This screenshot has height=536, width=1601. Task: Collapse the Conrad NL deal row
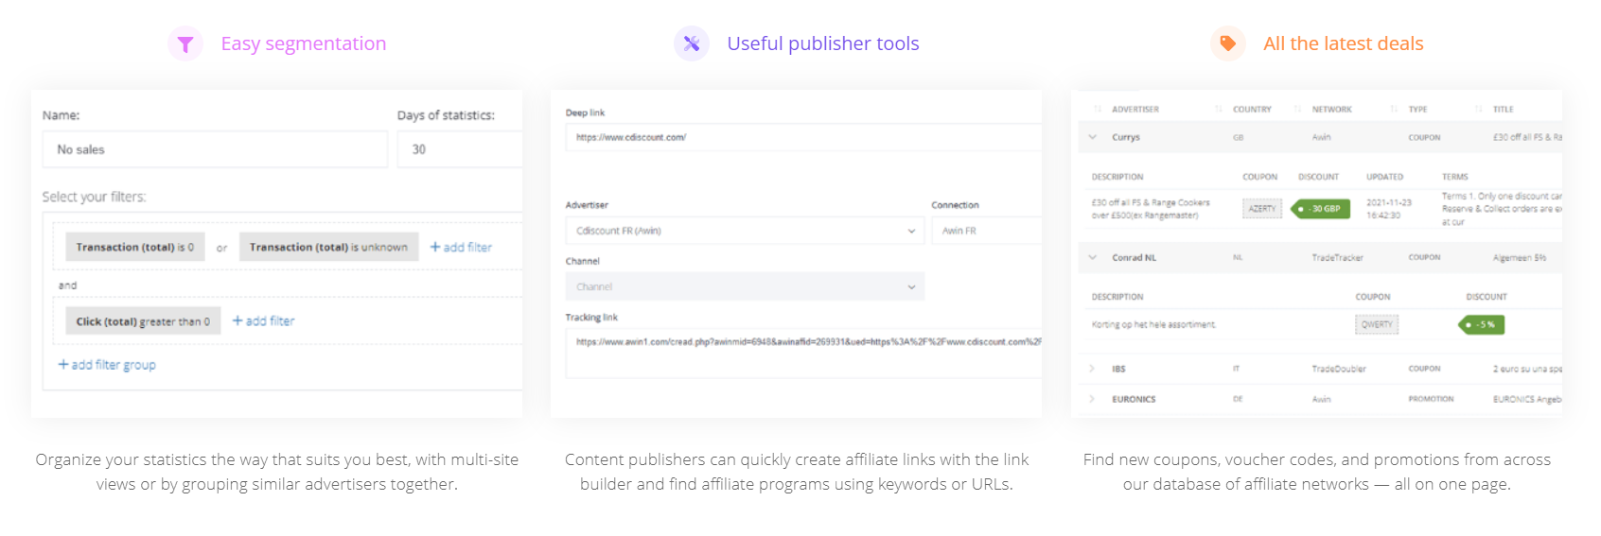pyautogui.click(x=1093, y=257)
